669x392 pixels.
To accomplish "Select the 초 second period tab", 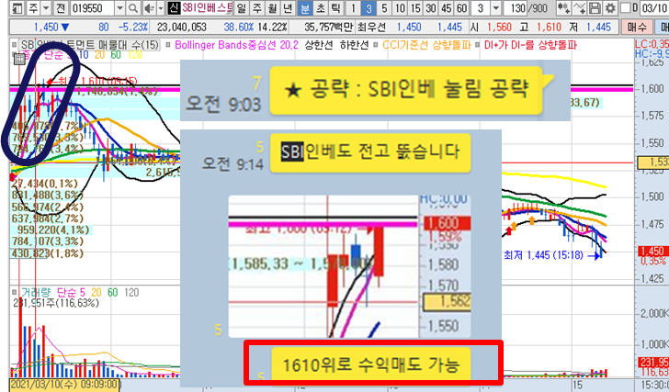I will (x=321, y=7).
